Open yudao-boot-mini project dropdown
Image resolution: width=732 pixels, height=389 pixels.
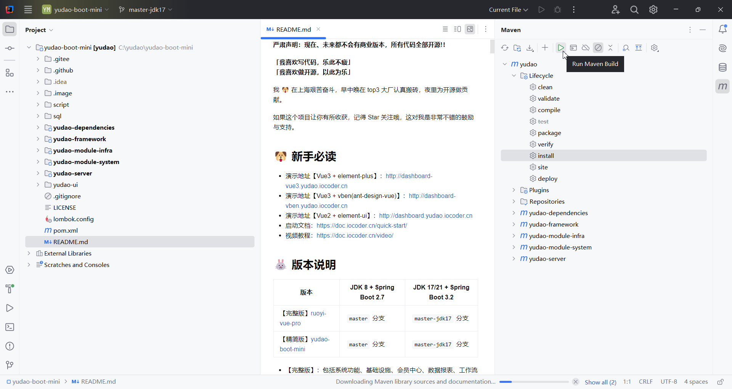(x=75, y=10)
